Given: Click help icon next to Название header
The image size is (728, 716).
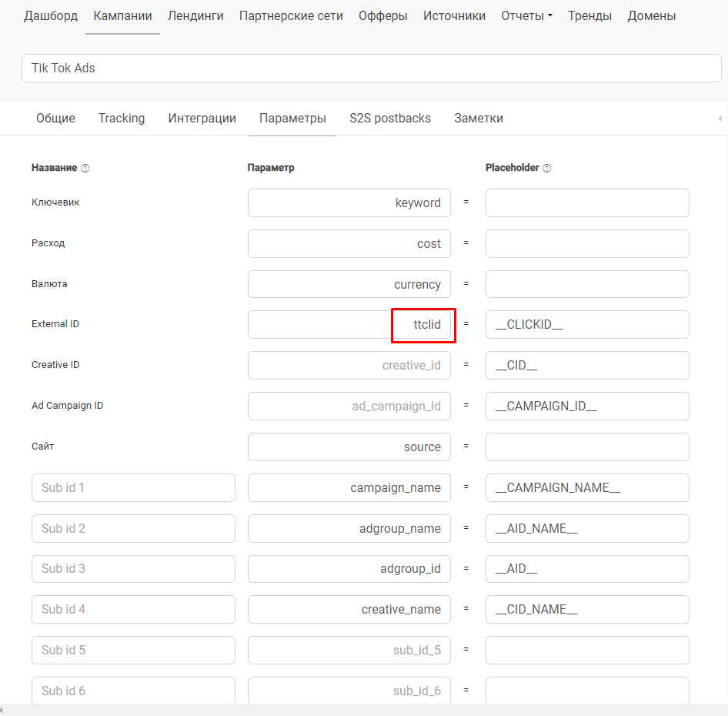Looking at the screenshot, I should [x=85, y=168].
